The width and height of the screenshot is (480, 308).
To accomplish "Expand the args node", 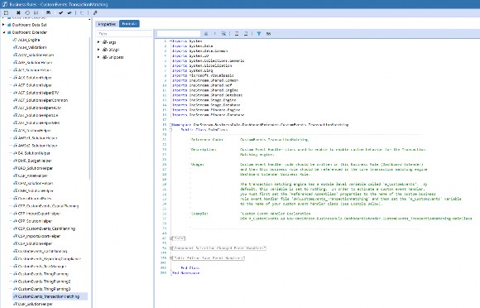I will [98, 42].
